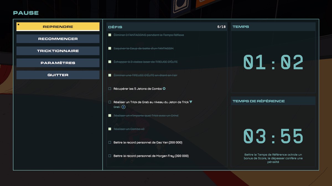The height and width of the screenshot is (186, 332).
Task: Click 'Battre le record personnel de Morgan Fray' text
Action: (151, 156)
